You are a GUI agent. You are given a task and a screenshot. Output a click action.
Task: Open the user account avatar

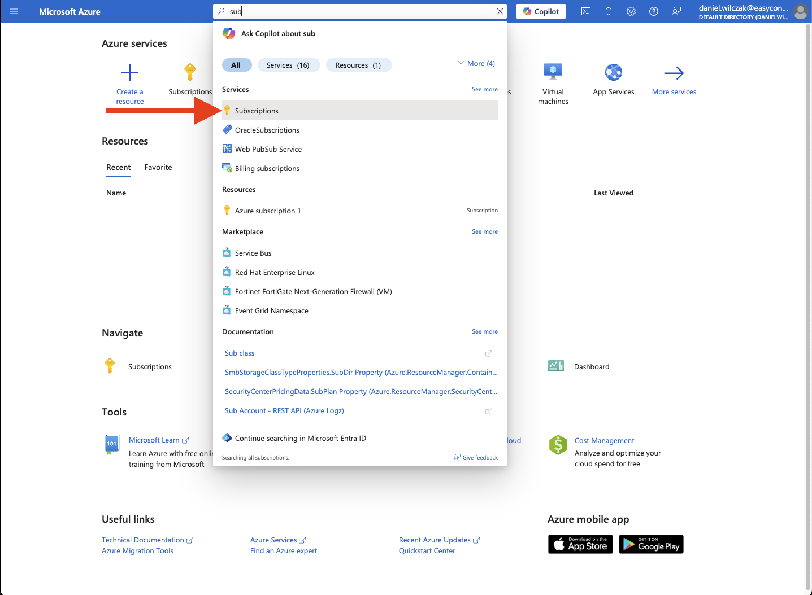(x=800, y=11)
